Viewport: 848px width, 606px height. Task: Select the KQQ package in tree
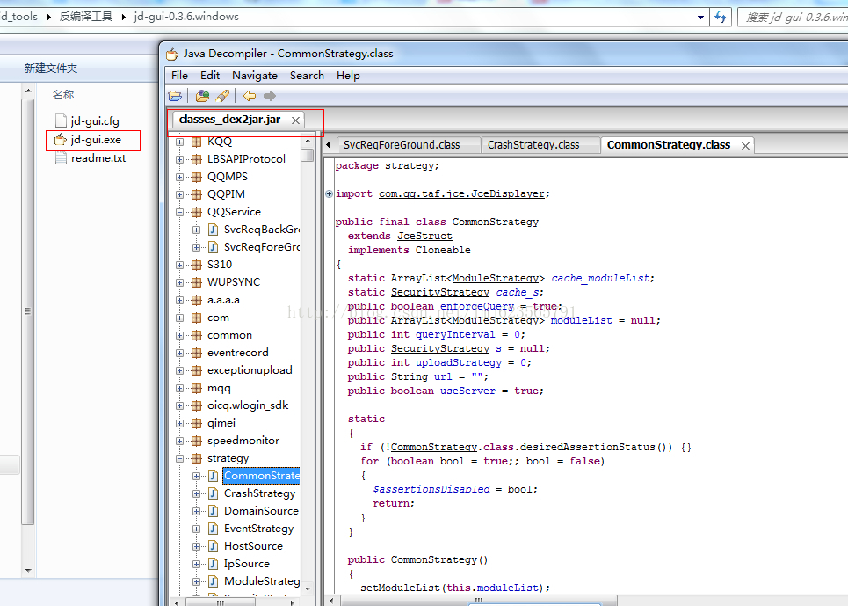tap(220, 142)
